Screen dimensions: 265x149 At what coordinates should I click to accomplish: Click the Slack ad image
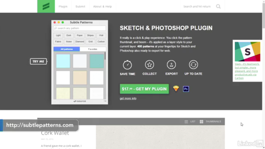pyautogui.click(x=247, y=51)
